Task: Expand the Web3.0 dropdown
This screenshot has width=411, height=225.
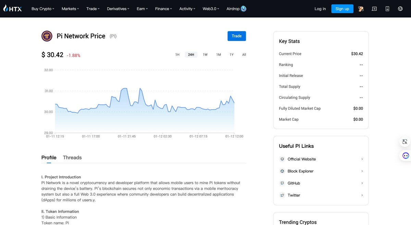Action: [211, 9]
